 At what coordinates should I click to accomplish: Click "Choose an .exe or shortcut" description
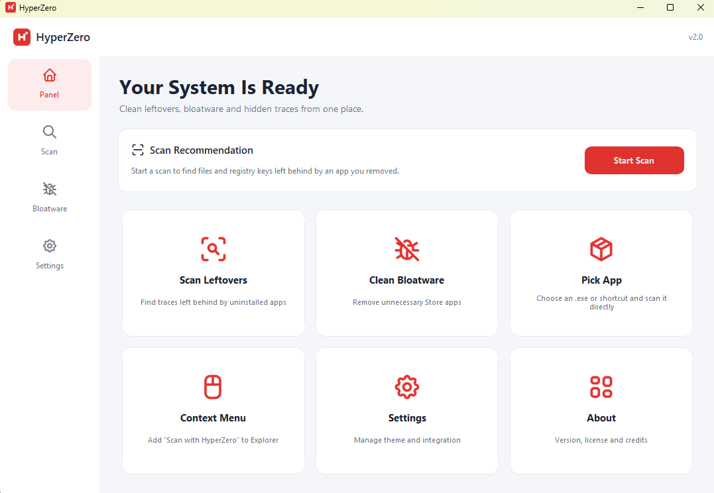coord(601,302)
